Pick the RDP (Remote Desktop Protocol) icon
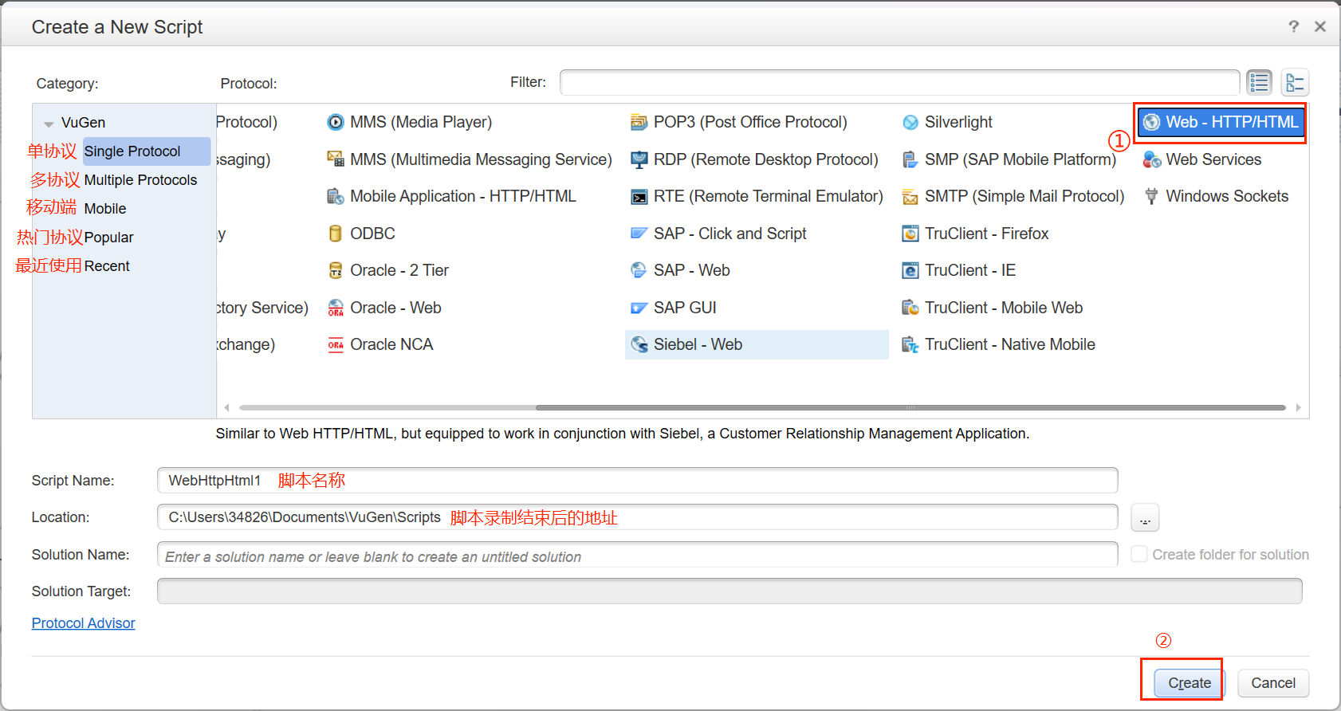This screenshot has height=711, width=1341. pos(639,159)
